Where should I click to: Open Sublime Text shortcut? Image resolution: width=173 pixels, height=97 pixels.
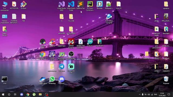(81, 4)
